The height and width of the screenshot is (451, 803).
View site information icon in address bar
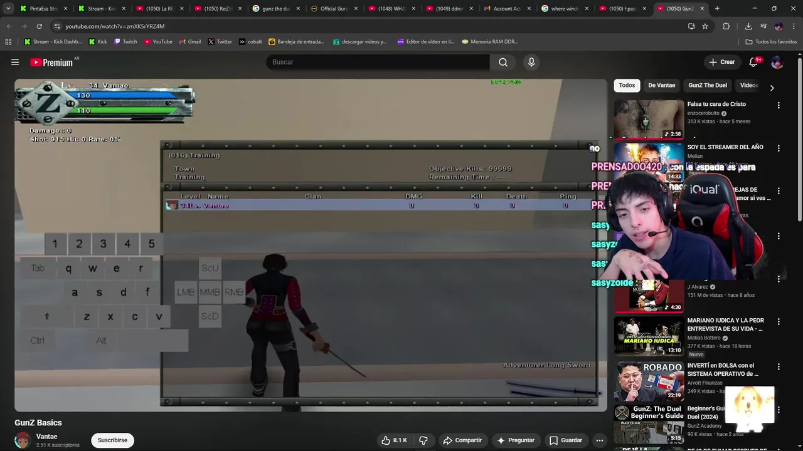pos(57,26)
